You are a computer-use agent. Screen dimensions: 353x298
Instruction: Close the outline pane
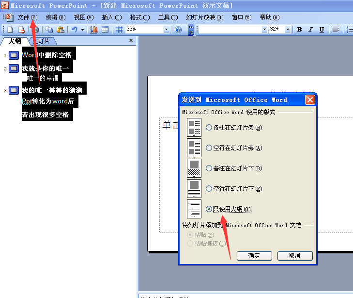131,40
